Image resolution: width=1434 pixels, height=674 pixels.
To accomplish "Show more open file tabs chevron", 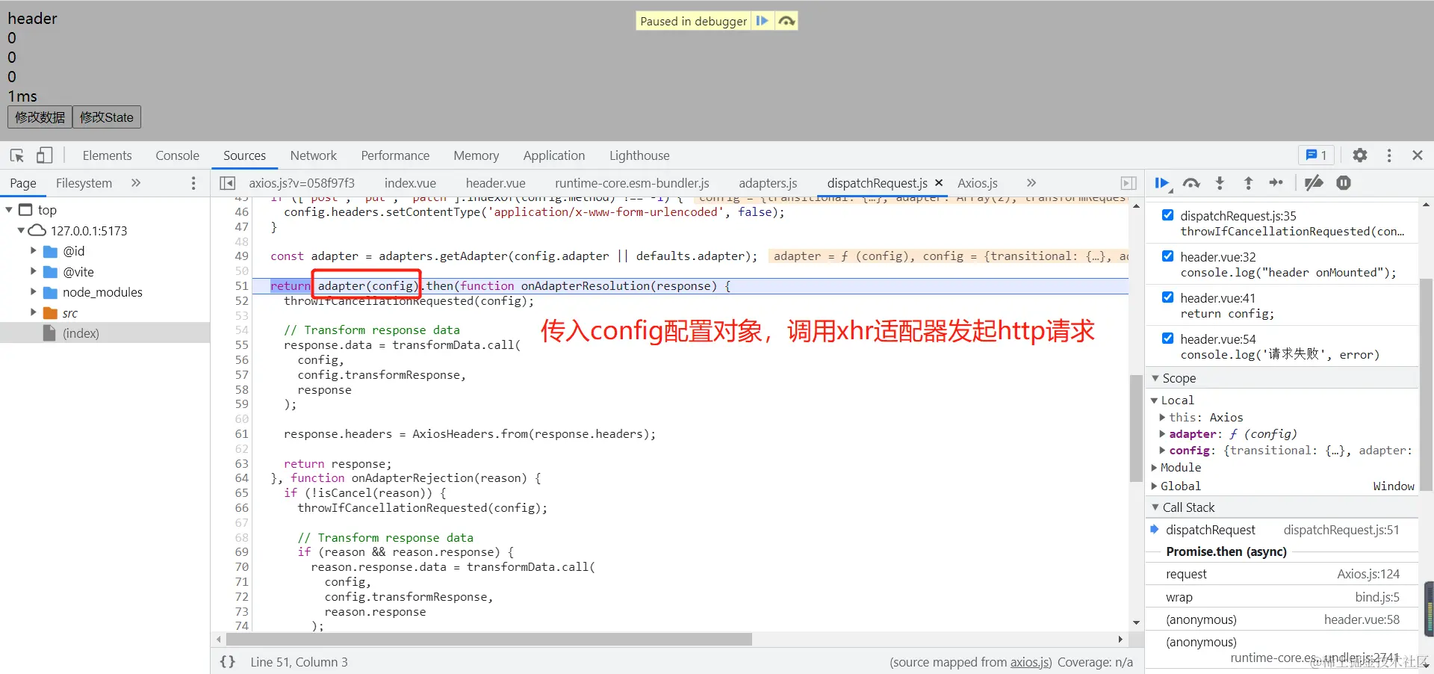I will tap(1031, 183).
